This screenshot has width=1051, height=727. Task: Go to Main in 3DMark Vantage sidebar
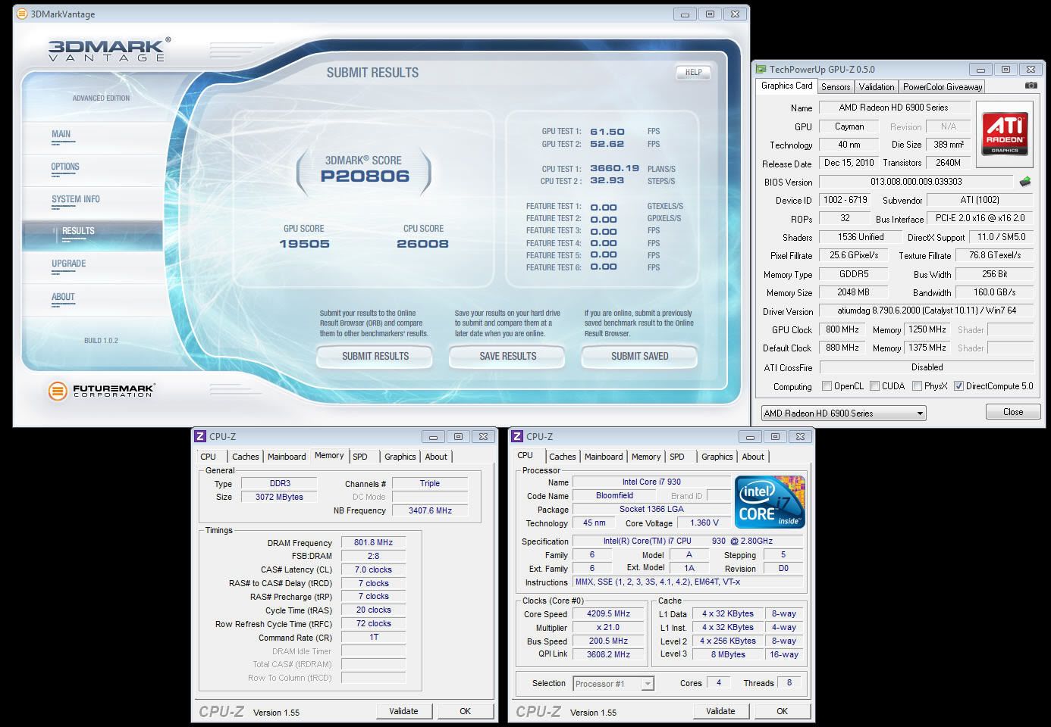coord(61,134)
